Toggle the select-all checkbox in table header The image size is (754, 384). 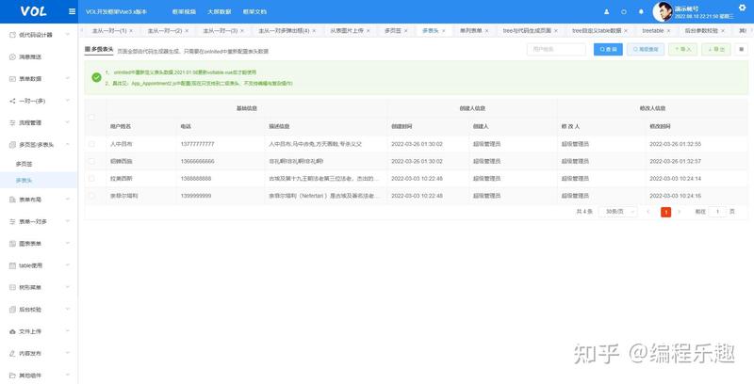(x=91, y=117)
